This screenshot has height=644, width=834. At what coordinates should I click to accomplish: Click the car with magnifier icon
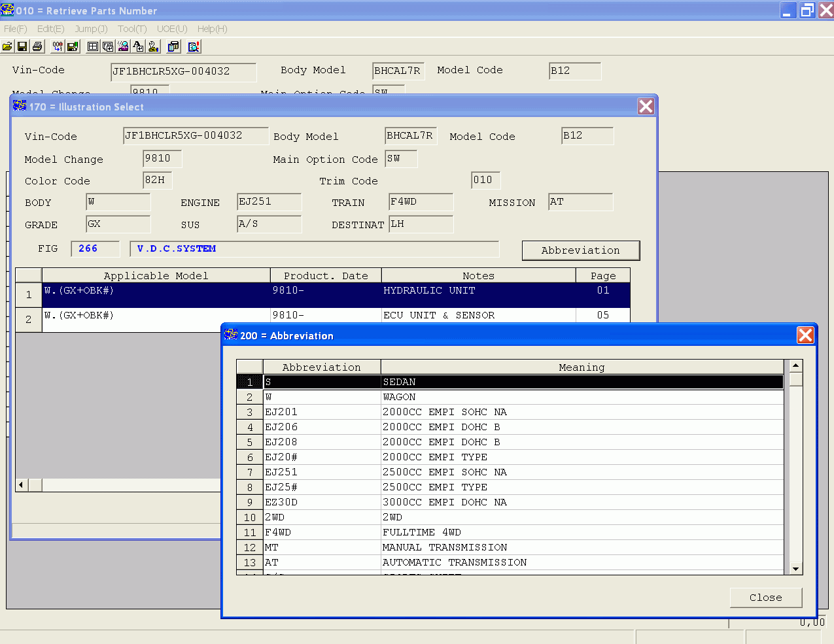pos(123,46)
